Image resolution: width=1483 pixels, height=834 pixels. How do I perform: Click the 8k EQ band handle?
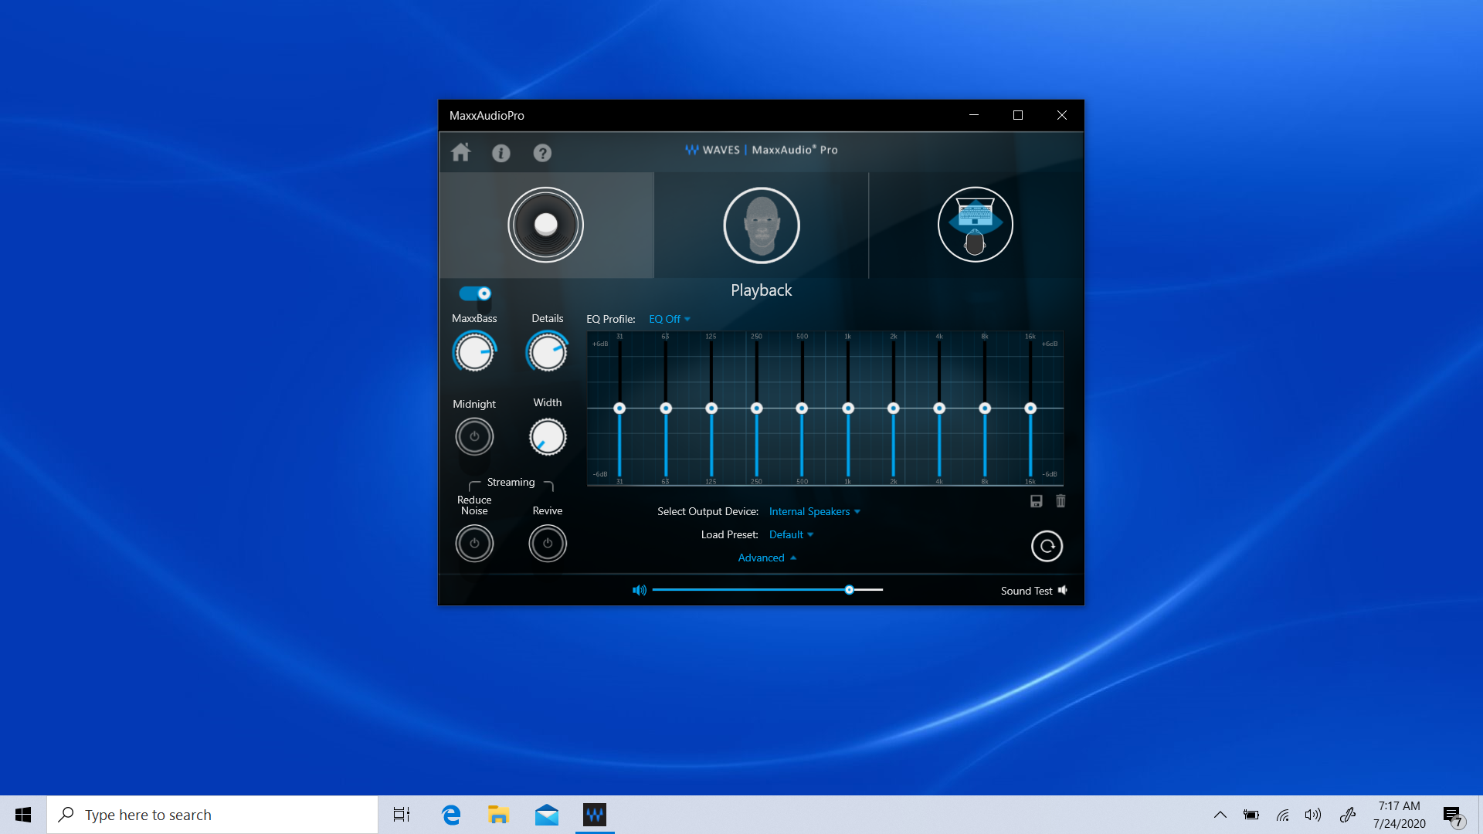click(985, 408)
